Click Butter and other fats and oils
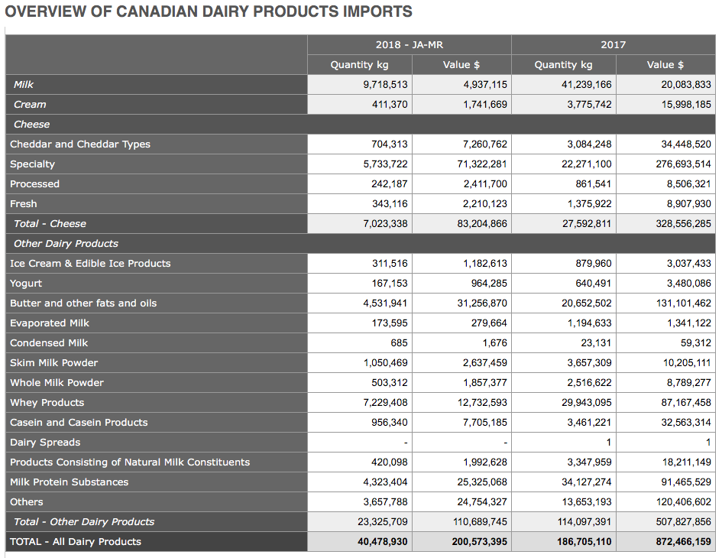 tap(83, 303)
